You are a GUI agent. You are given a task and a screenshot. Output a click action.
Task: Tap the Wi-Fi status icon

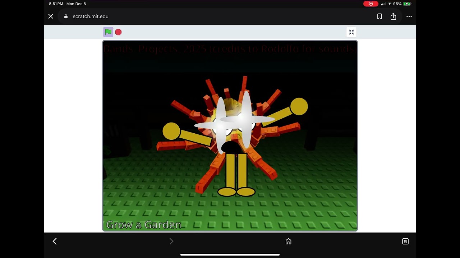pyautogui.click(x=390, y=4)
